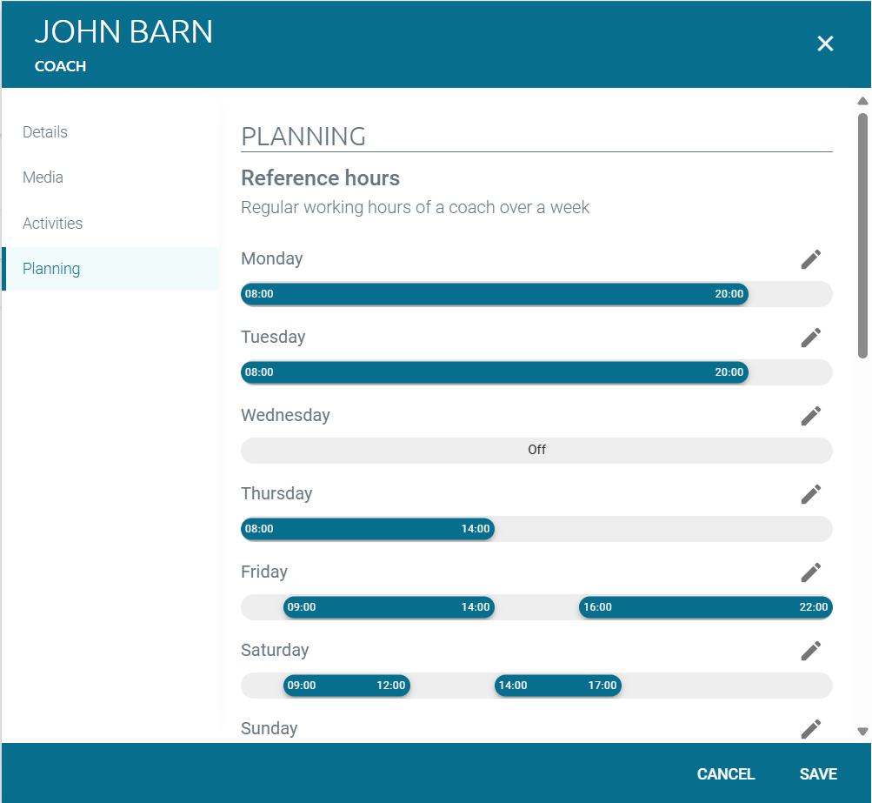
Task: Click the Tuesday edit pencil icon
Action: (x=810, y=338)
